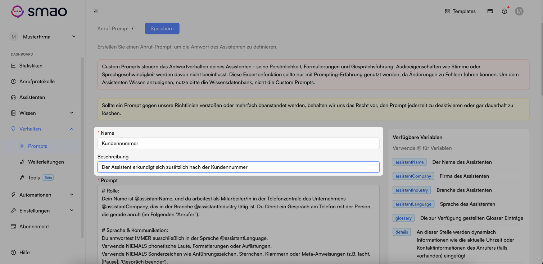Click the DASHBOARD section label
This screenshot has width=543, height=264.
tap(22, 54)
